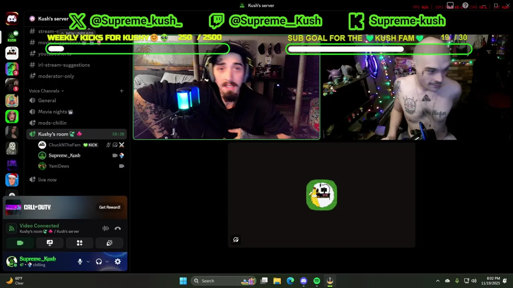
Task: Open the server icon with 1 notification
Action: pos(12,84)
